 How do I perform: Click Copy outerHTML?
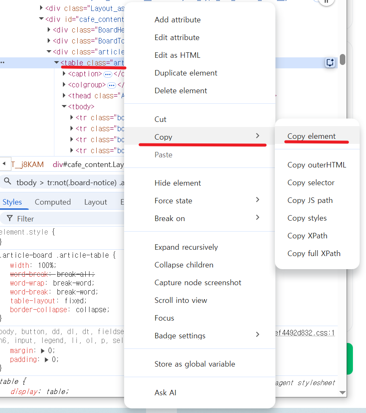[x=317, y=165]
